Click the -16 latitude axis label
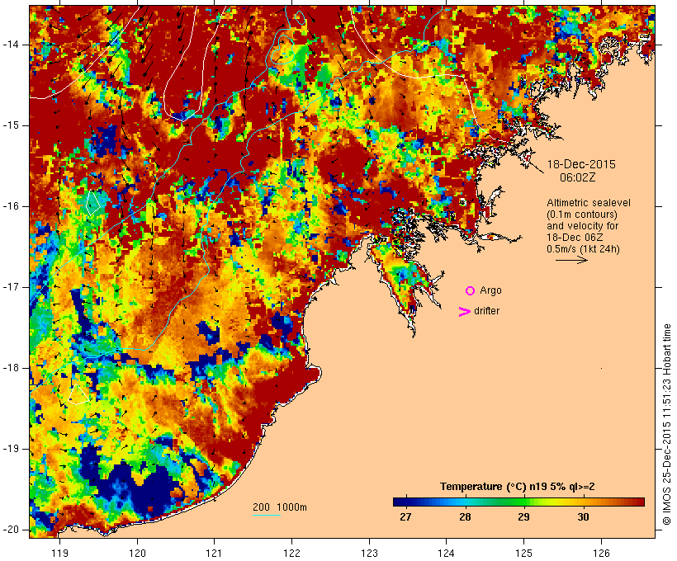The height and width of the screenshot is (561, 677). [11, 206]
